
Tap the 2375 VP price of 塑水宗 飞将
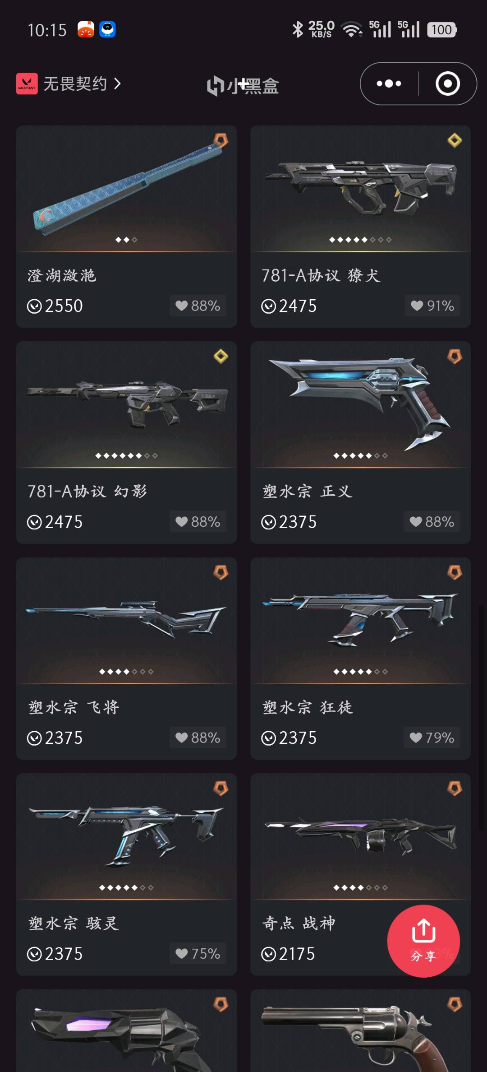click(55, 738)
